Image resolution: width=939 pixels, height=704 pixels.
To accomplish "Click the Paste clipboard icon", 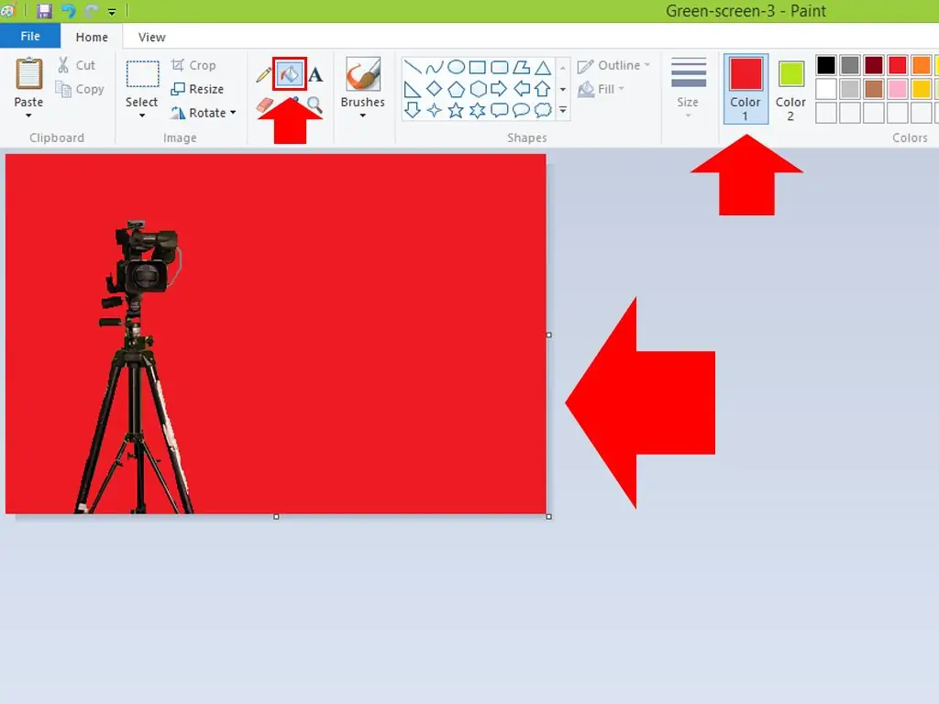I will 28,74.
